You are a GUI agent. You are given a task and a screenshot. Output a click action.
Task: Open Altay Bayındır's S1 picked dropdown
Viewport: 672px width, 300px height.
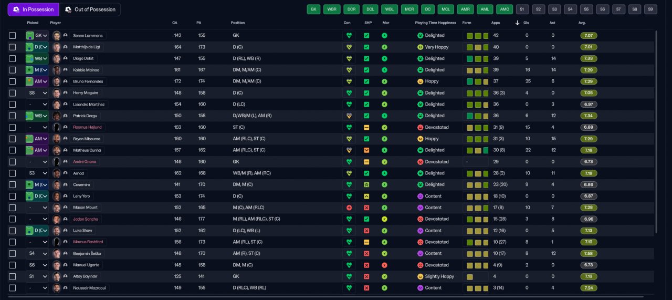pyautogui.click(x=37, y=276)
